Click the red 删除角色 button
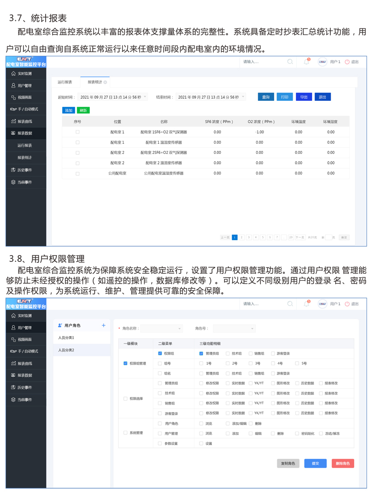371x497 pixels. (342, 463)
